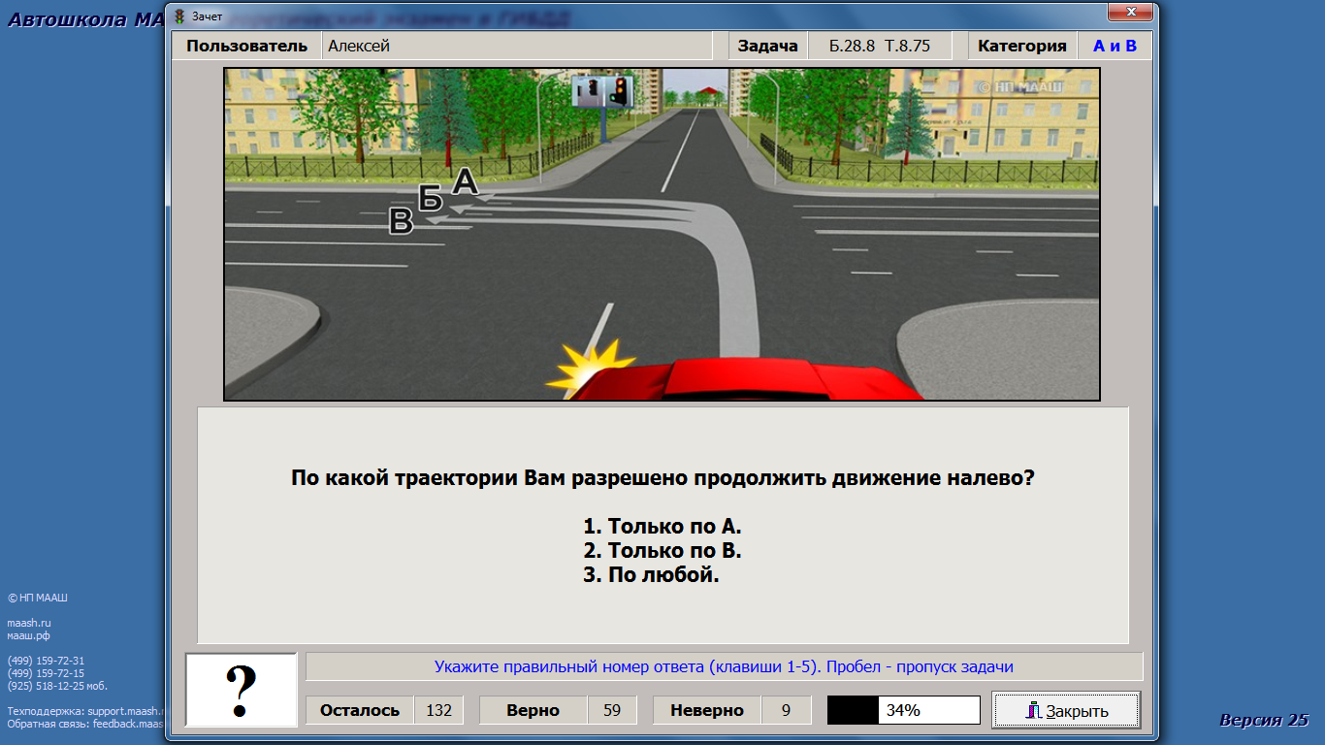Viewport: 1325px width, 745px height.
Task: Click the category value 'А и В'
Action: pos(1115,46)
